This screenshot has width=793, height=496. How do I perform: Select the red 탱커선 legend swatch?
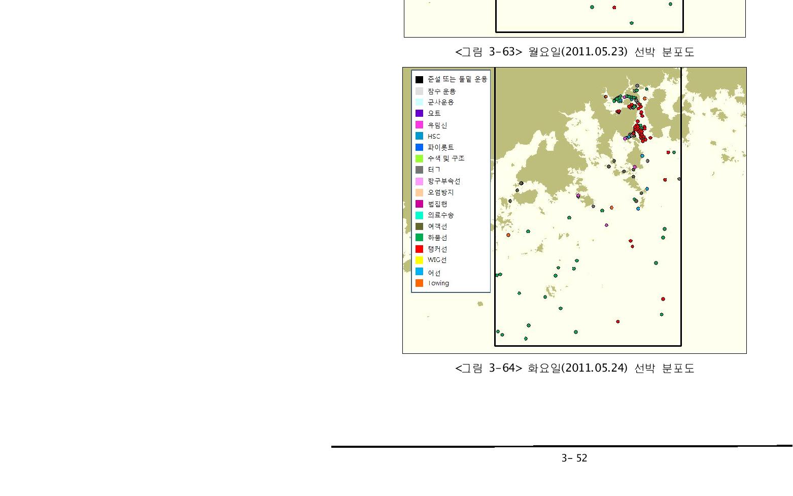point(419,249)
